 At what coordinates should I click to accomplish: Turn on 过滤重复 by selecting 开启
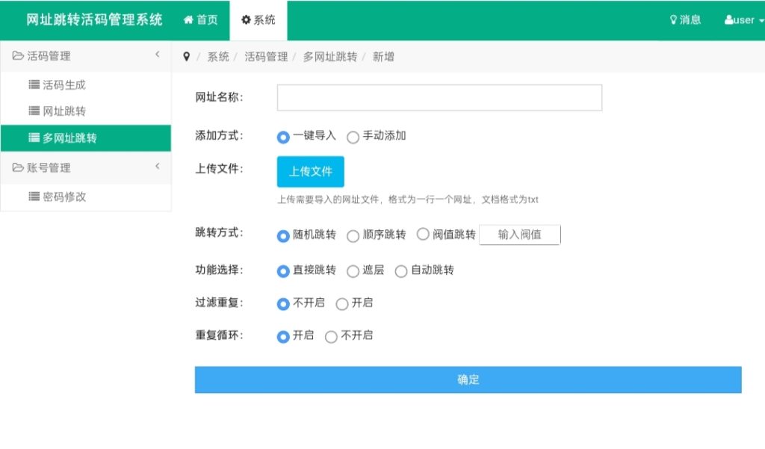tap(342, 304)
